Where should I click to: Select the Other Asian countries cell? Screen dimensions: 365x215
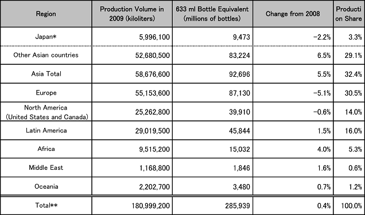point(46,55)
